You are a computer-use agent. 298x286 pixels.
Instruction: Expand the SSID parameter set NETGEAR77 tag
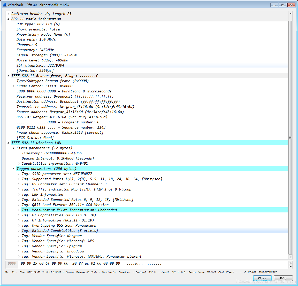point(19,174)
